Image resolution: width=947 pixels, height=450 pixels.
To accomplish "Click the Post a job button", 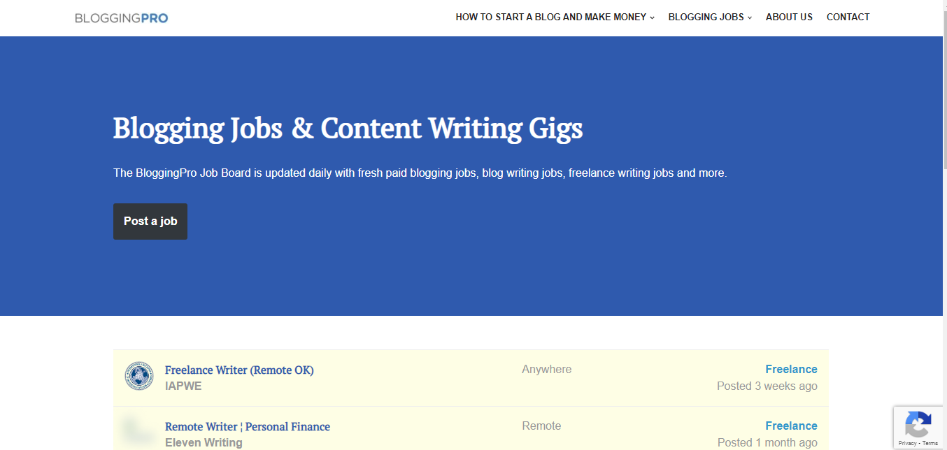I will coord(150,222).
